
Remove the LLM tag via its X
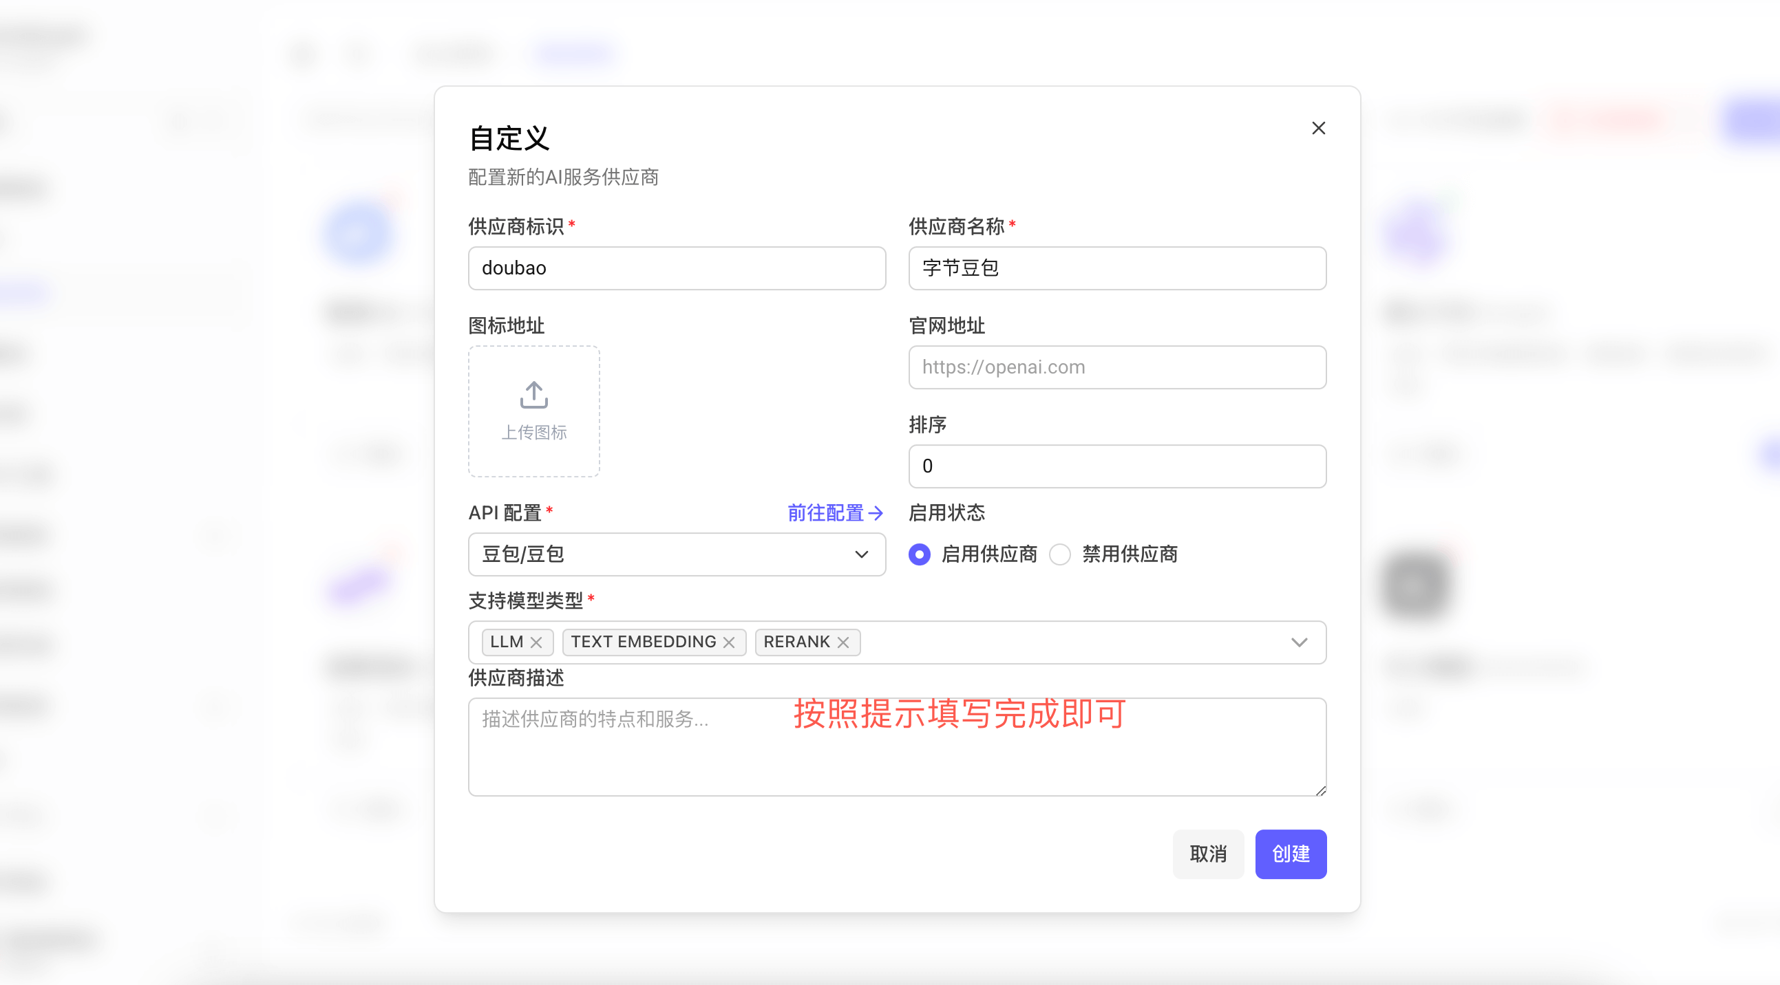(536, 642)
